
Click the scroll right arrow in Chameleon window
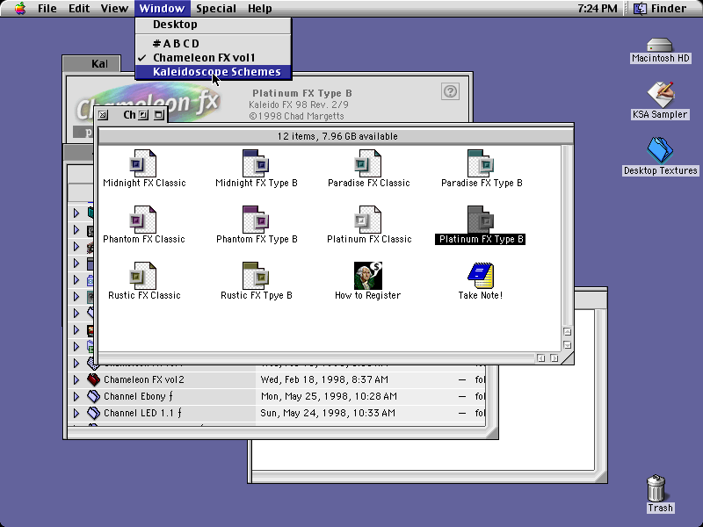pos(554,358)
